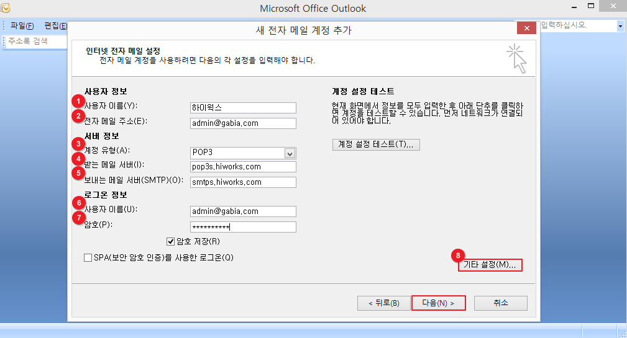Click the 계정 설정 테스트(T)... button
627x338 pixels.
pos(376,145)
